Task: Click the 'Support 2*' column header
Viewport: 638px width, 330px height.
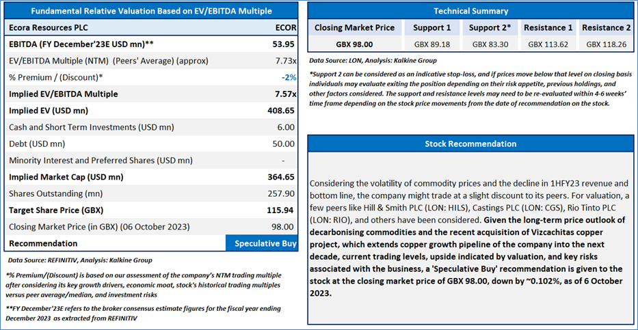Action: 490,28
